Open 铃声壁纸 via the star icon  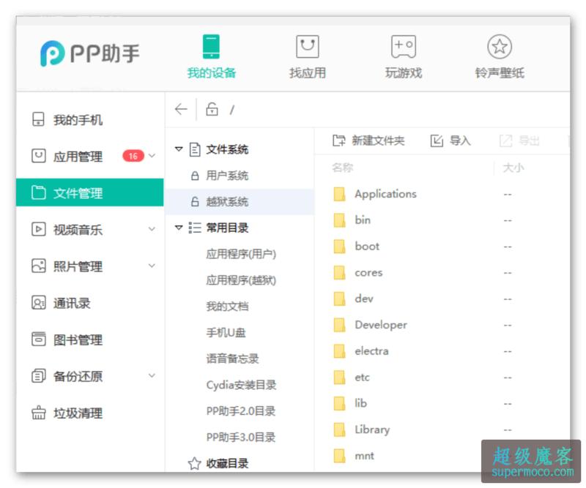(498, 46)
